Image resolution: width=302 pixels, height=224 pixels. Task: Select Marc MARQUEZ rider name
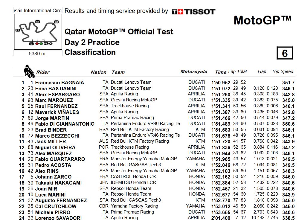coord(54,100)
